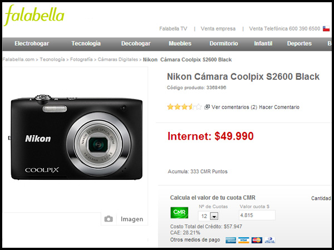Click the green CMR card icon
334x250 pixels.
click(x=179, y=213)
